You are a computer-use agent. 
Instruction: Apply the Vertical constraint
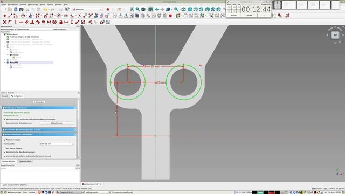click(x=16, y=22)
